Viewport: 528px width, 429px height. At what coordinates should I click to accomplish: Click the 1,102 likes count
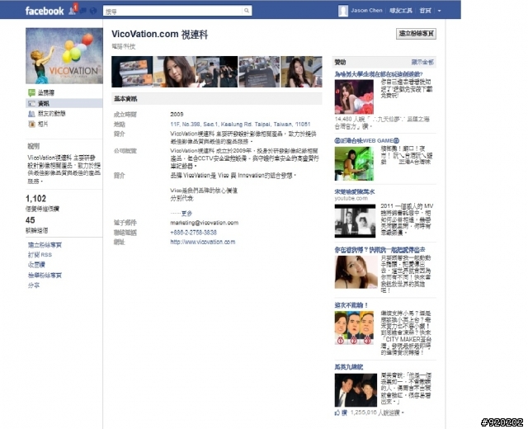pyautogui.click(x=35, y=198)
